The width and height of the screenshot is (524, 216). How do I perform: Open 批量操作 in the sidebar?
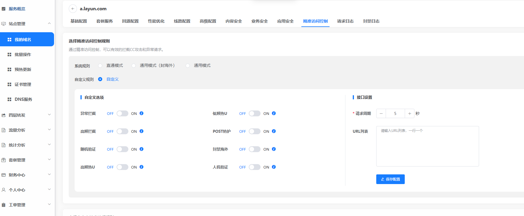tap(23, 55)
